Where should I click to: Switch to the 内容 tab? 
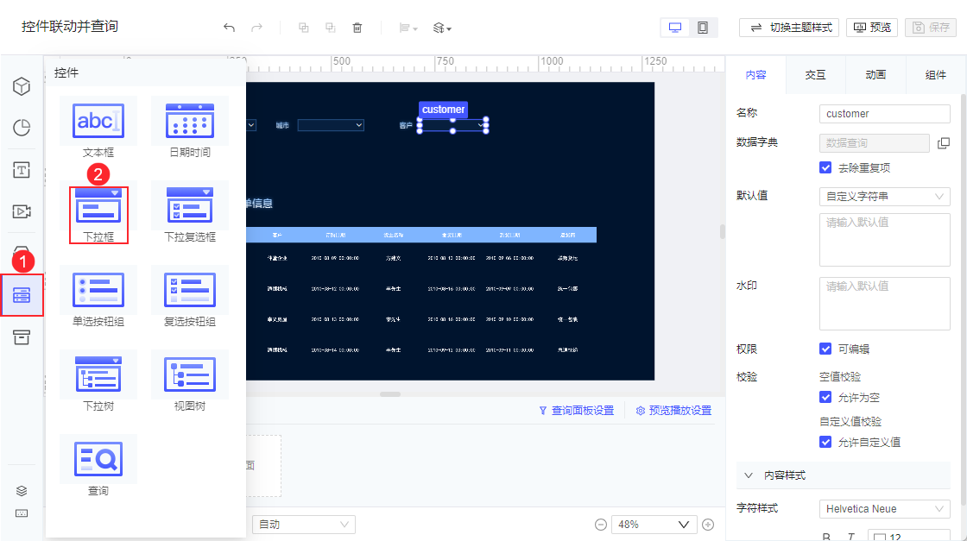click(x=755, y=74)
